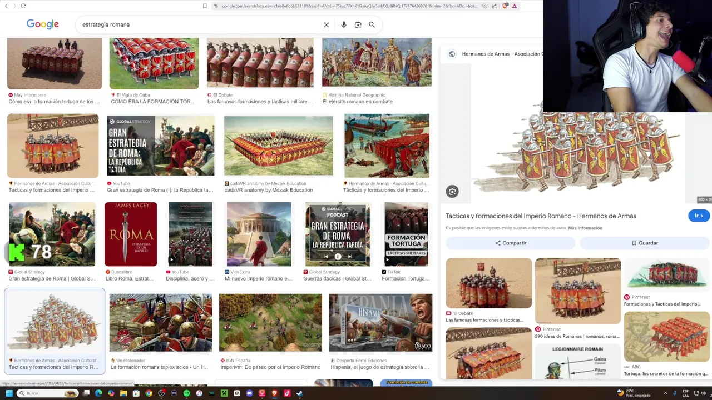Open the Pinterest 590 ideas de Romanos image
The image size is (712, 400).
[x=577, y=291]
